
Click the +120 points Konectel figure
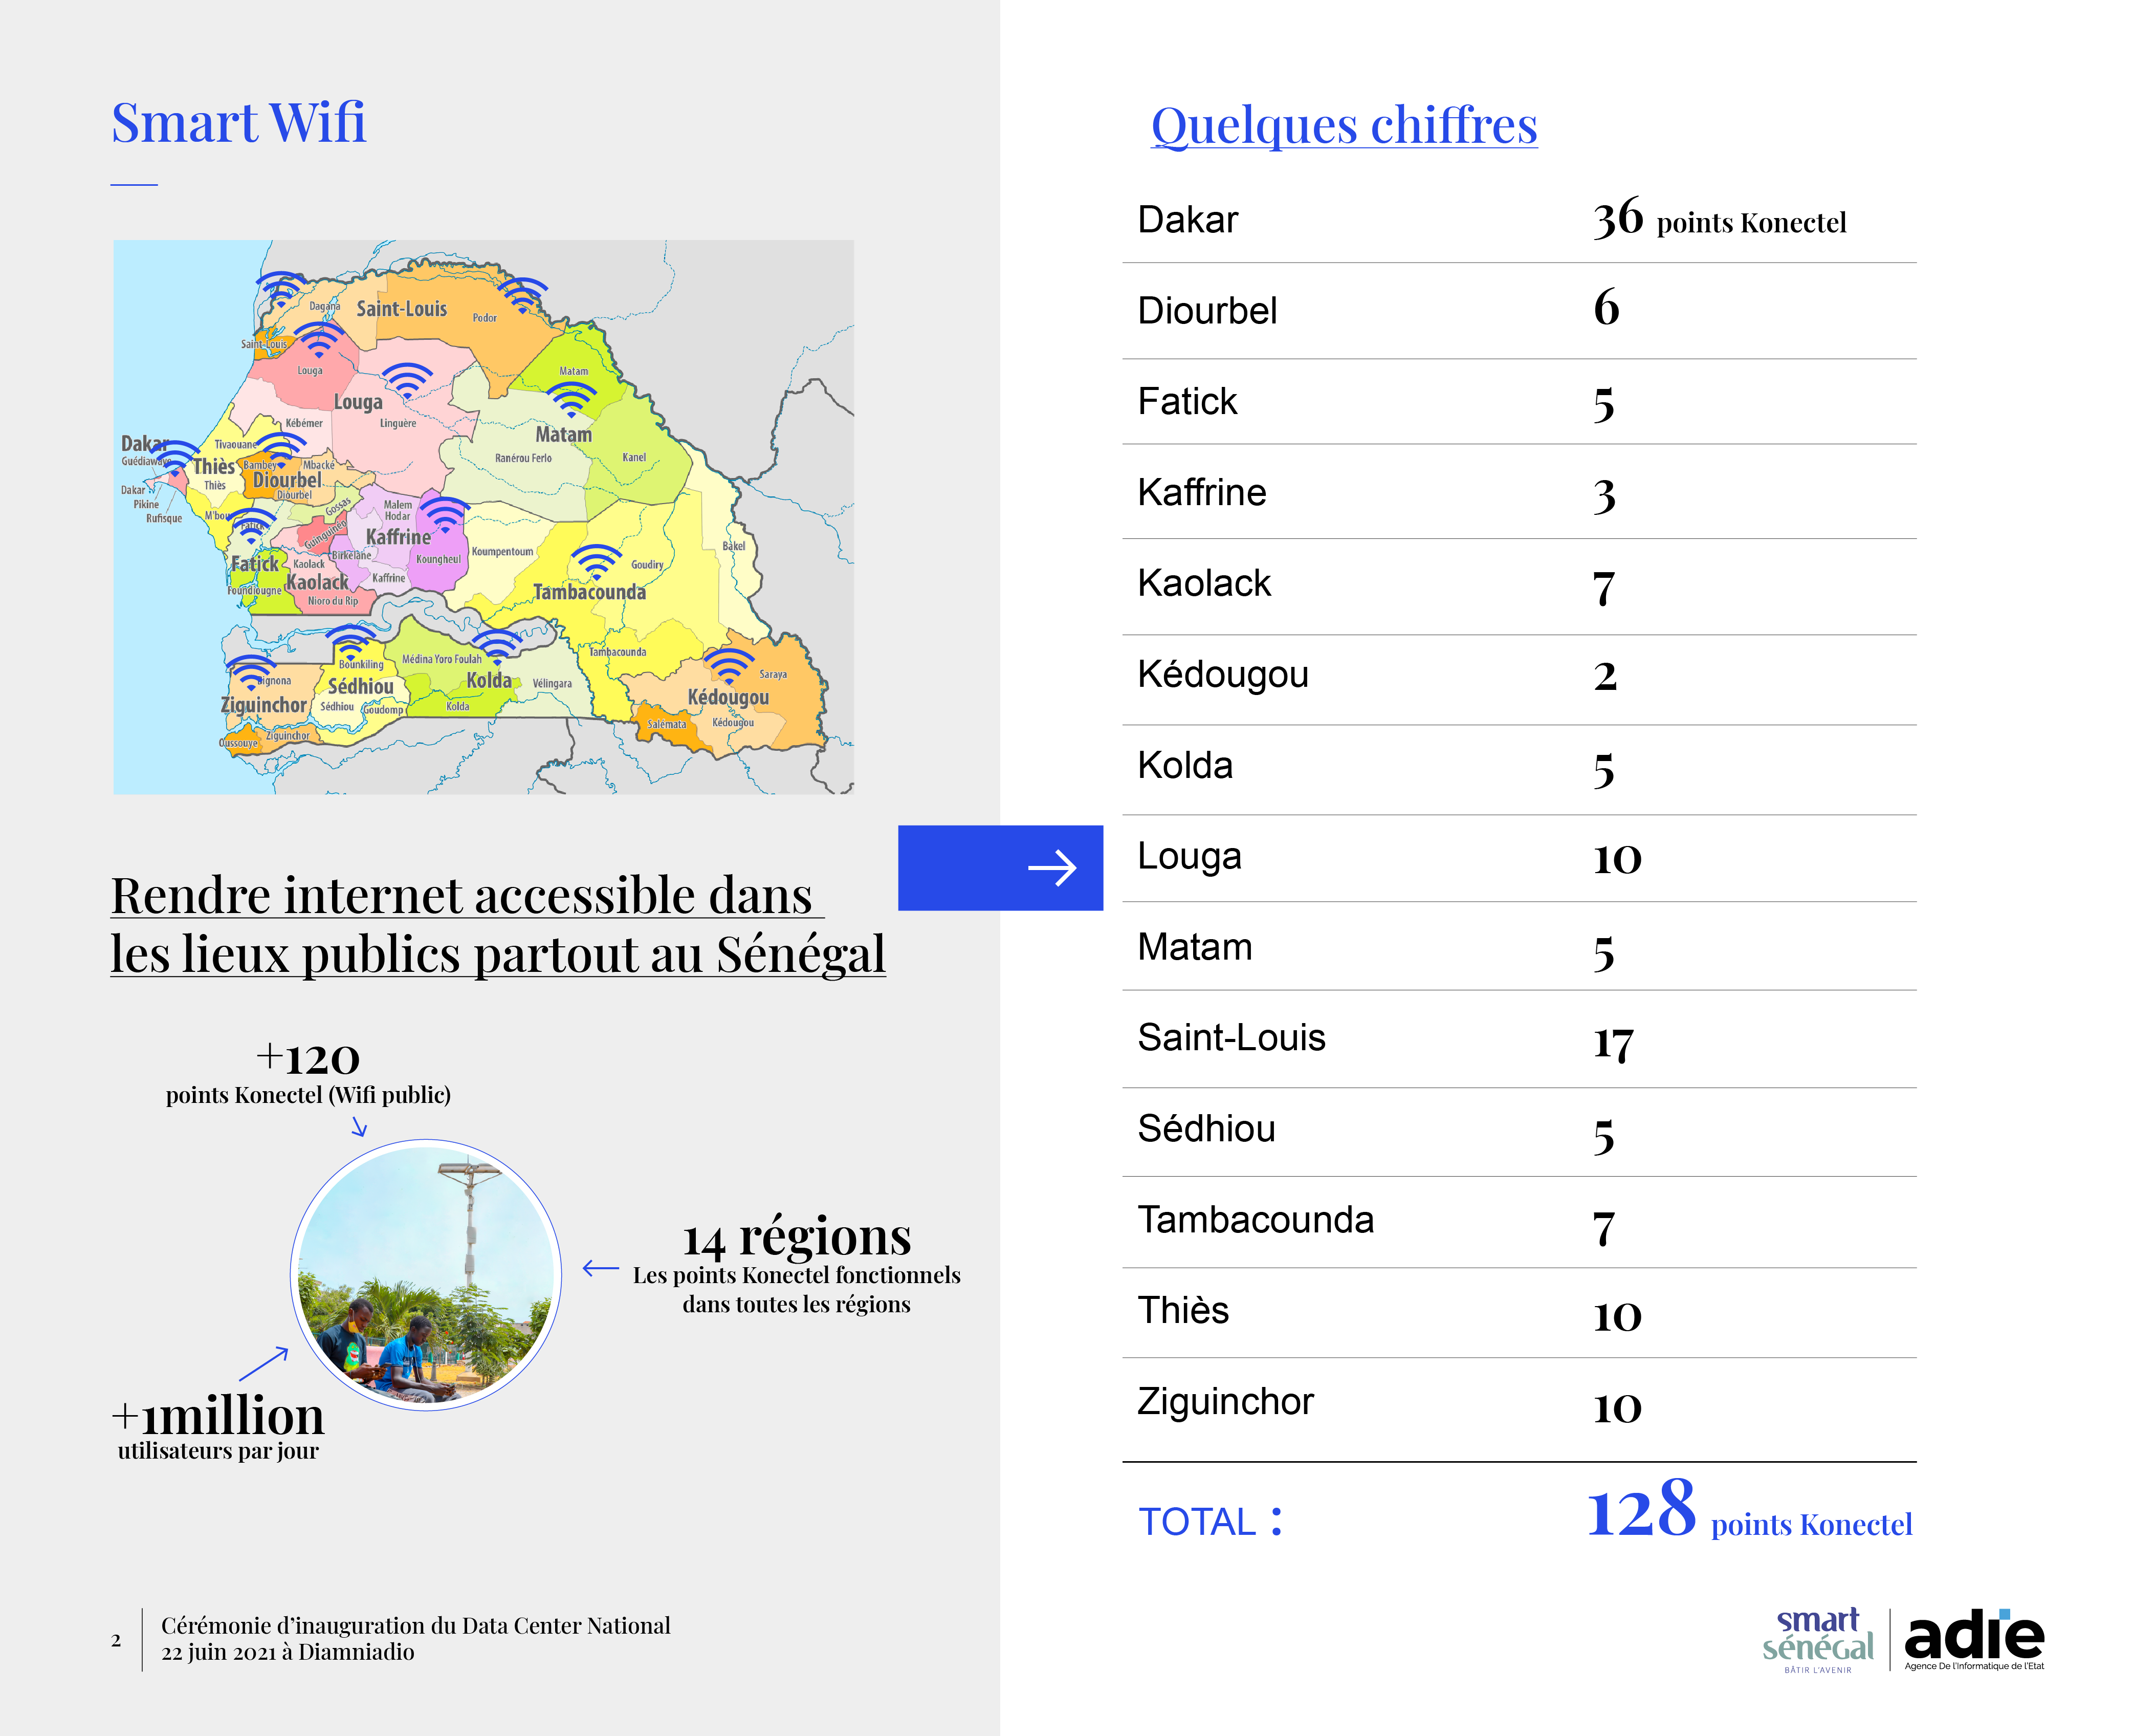[308, 1074]
